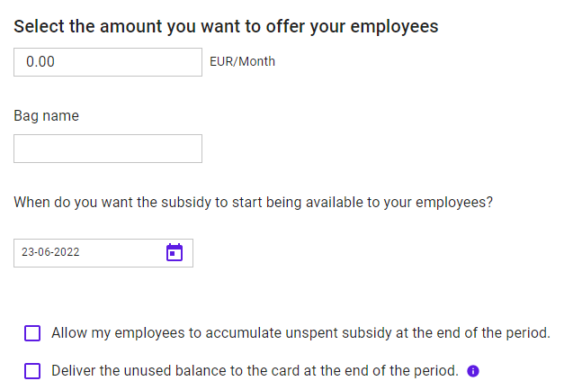Click the purple info icon beside Deliver option
The width and height of the screenshot is (564, 390).
tap(473, 371)
